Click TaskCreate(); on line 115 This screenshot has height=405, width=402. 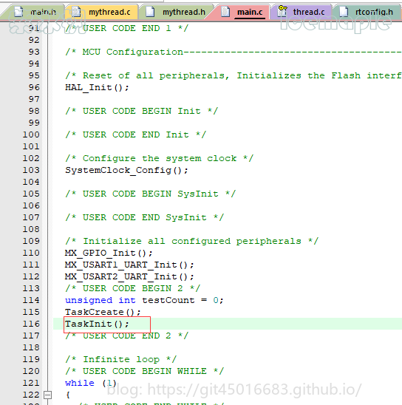click(103, 312)
